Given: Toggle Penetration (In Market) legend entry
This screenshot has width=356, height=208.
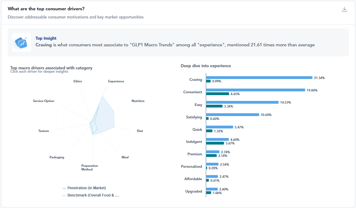Looking at the screenshot, I should point(86,188).
